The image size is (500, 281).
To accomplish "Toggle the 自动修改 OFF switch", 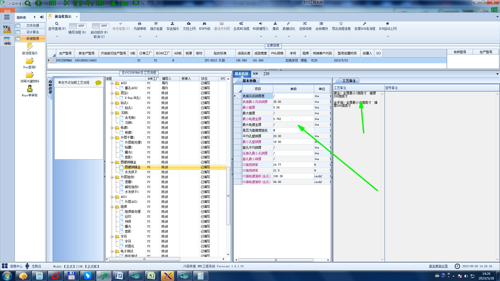I will point(100,26).
